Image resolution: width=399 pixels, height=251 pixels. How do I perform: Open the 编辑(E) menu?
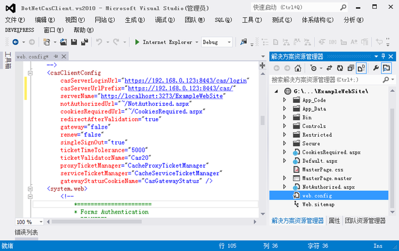coord(45,20)
